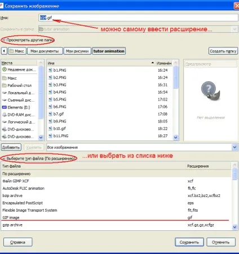Image resolution: width=239 pixels, height=254 pixels.
Task: Select 'Съемный дис...' in places list
Action: coord(20,100)
